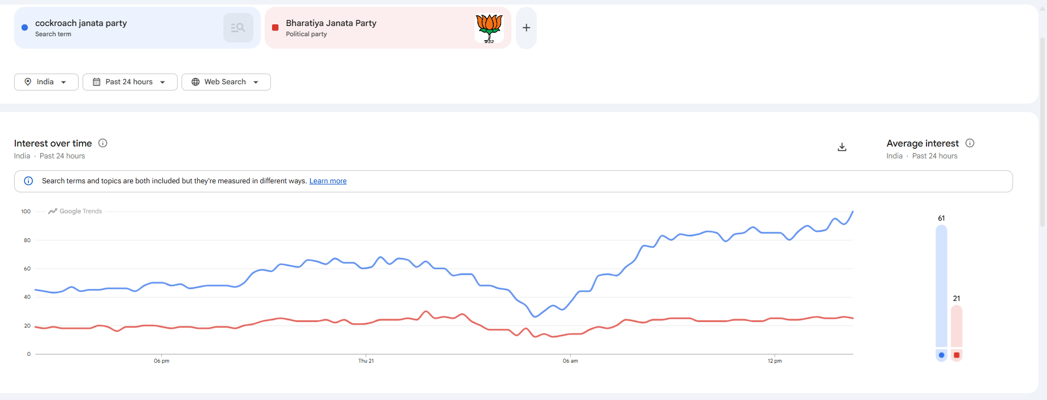Open the Average interest help info icon
This screenshot has height=400, width=1047.
click(x=970, y=143)
